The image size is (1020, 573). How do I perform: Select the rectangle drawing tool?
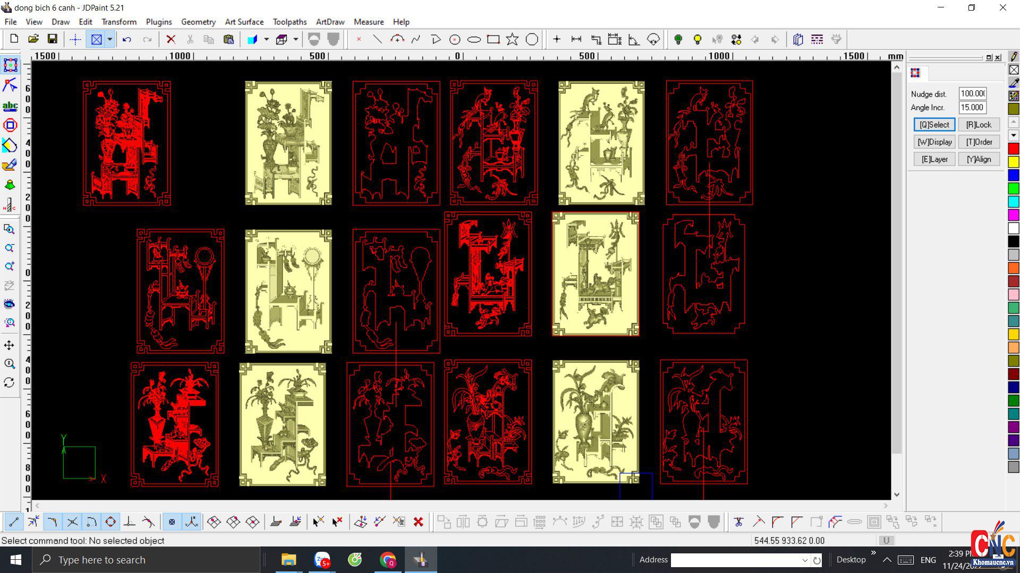pyautogui.click(x=493, y=39)
